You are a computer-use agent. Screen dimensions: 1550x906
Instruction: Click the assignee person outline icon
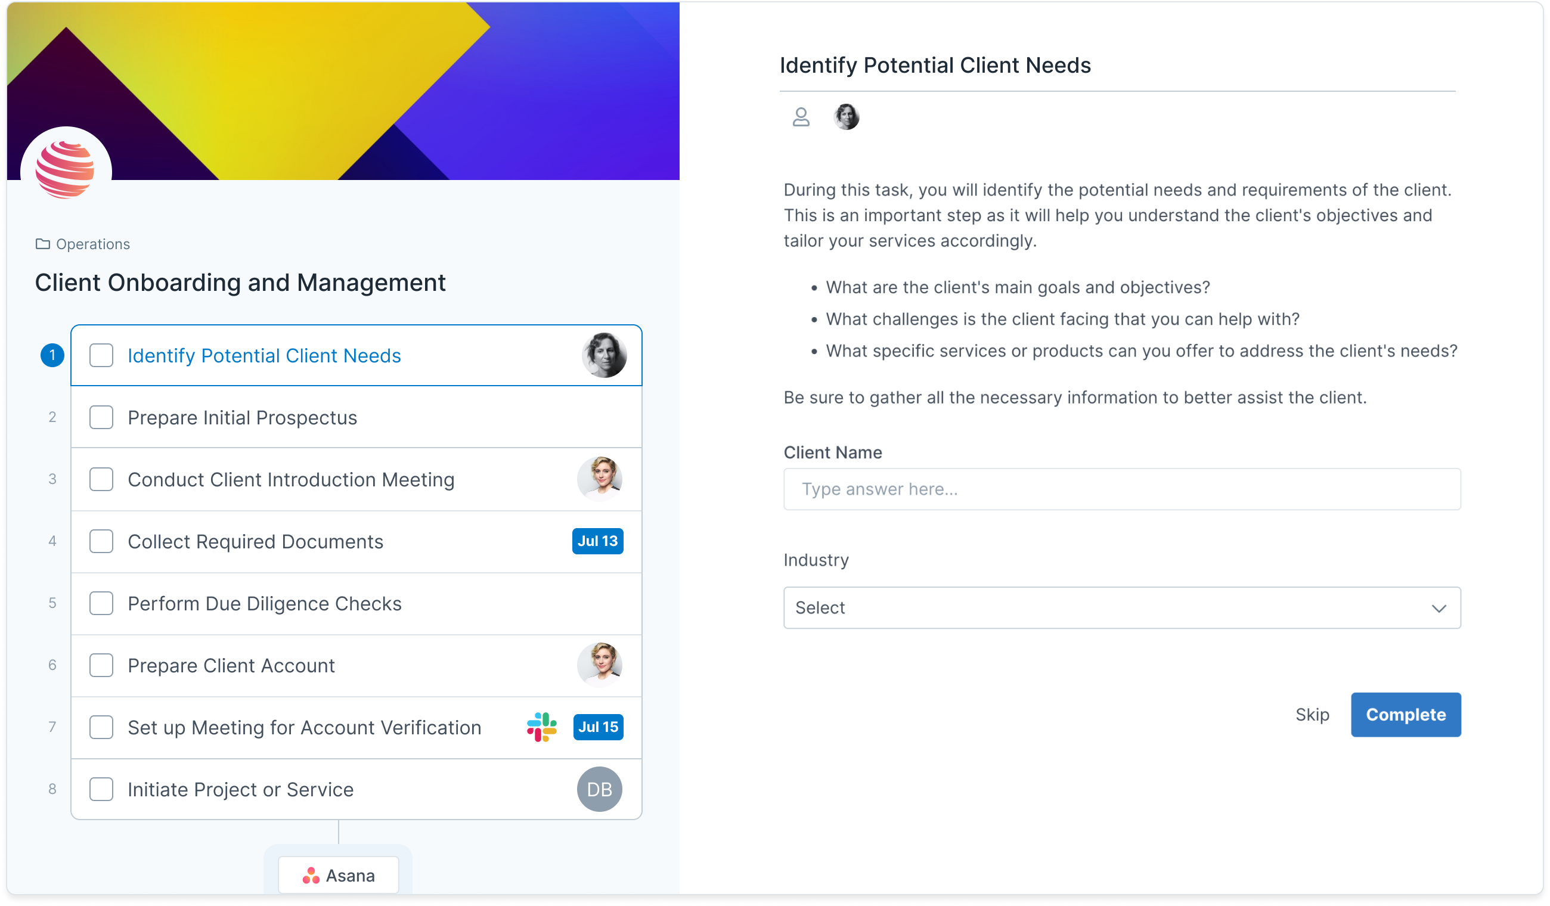[x=801, y=117]
